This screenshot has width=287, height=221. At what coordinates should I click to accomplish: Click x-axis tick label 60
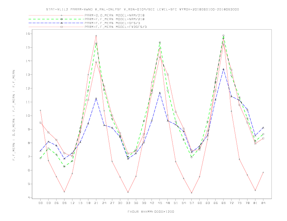200,203
